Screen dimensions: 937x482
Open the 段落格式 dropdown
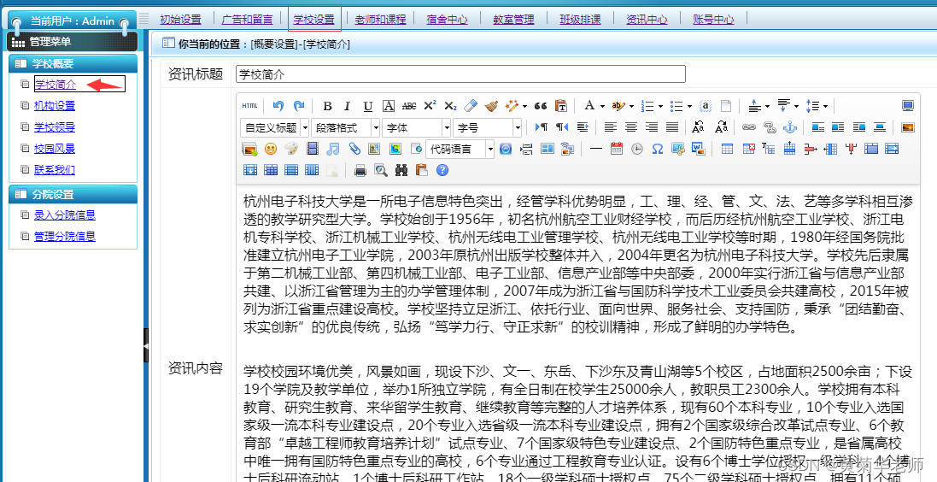[345, 127]
